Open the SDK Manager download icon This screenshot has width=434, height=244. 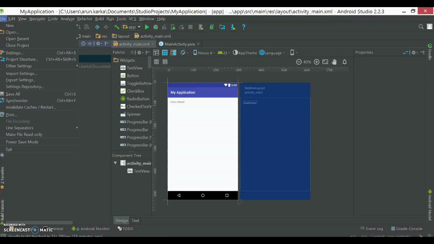tap(233, 27)
